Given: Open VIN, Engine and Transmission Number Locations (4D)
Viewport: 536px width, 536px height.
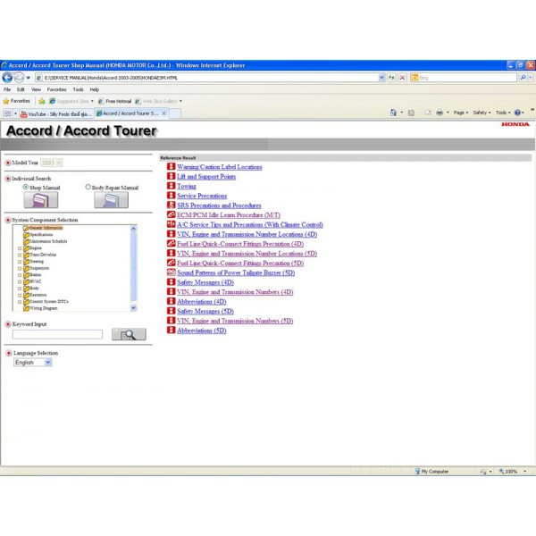Looking at the screenshot, I should point(247,234).
